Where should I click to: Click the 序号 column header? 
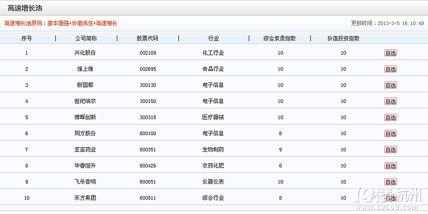[26, 38]
